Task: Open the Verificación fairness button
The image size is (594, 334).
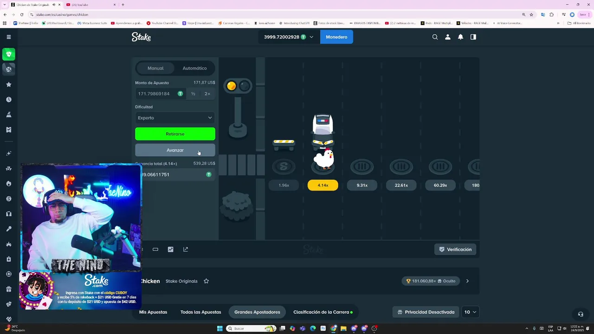Action: click(455, 250)
